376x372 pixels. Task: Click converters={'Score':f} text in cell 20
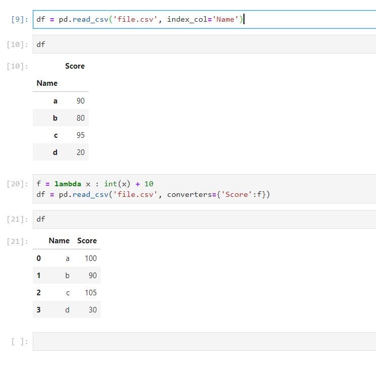(x=216, y=194)
